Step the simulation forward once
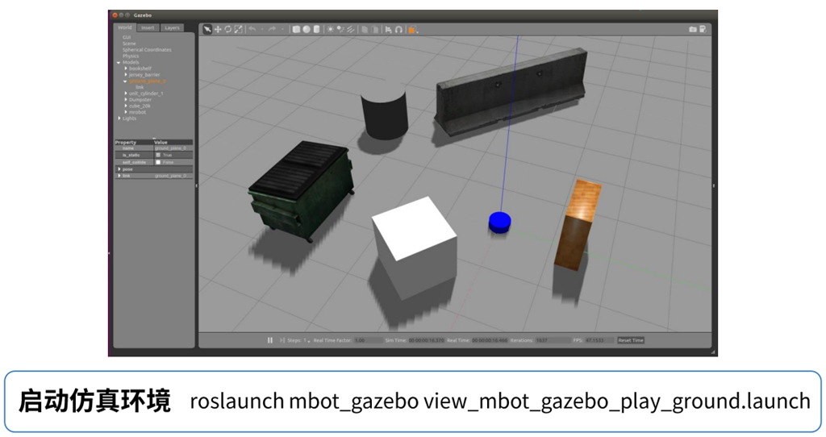Viewport: 826px width, 437px height. [282, 340]
